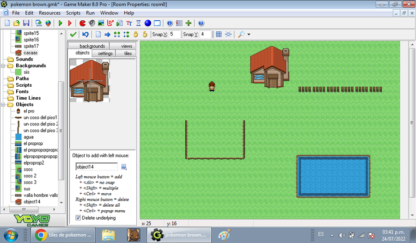Open the Resources menu
Image resolution: width=416 pixels, height=243 pixels.
pos(49,13)
